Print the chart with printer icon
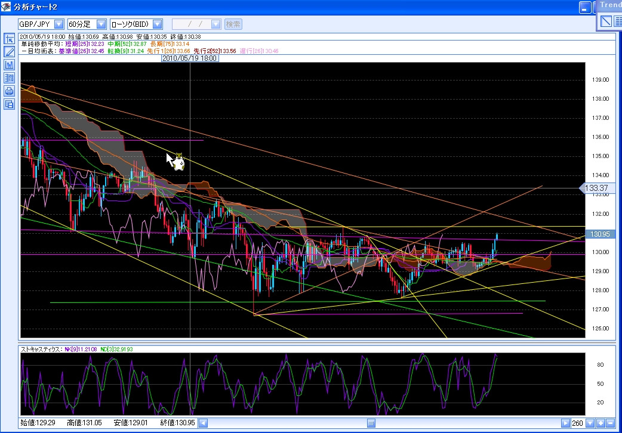 pyautogui.click(x=9, y=91)
